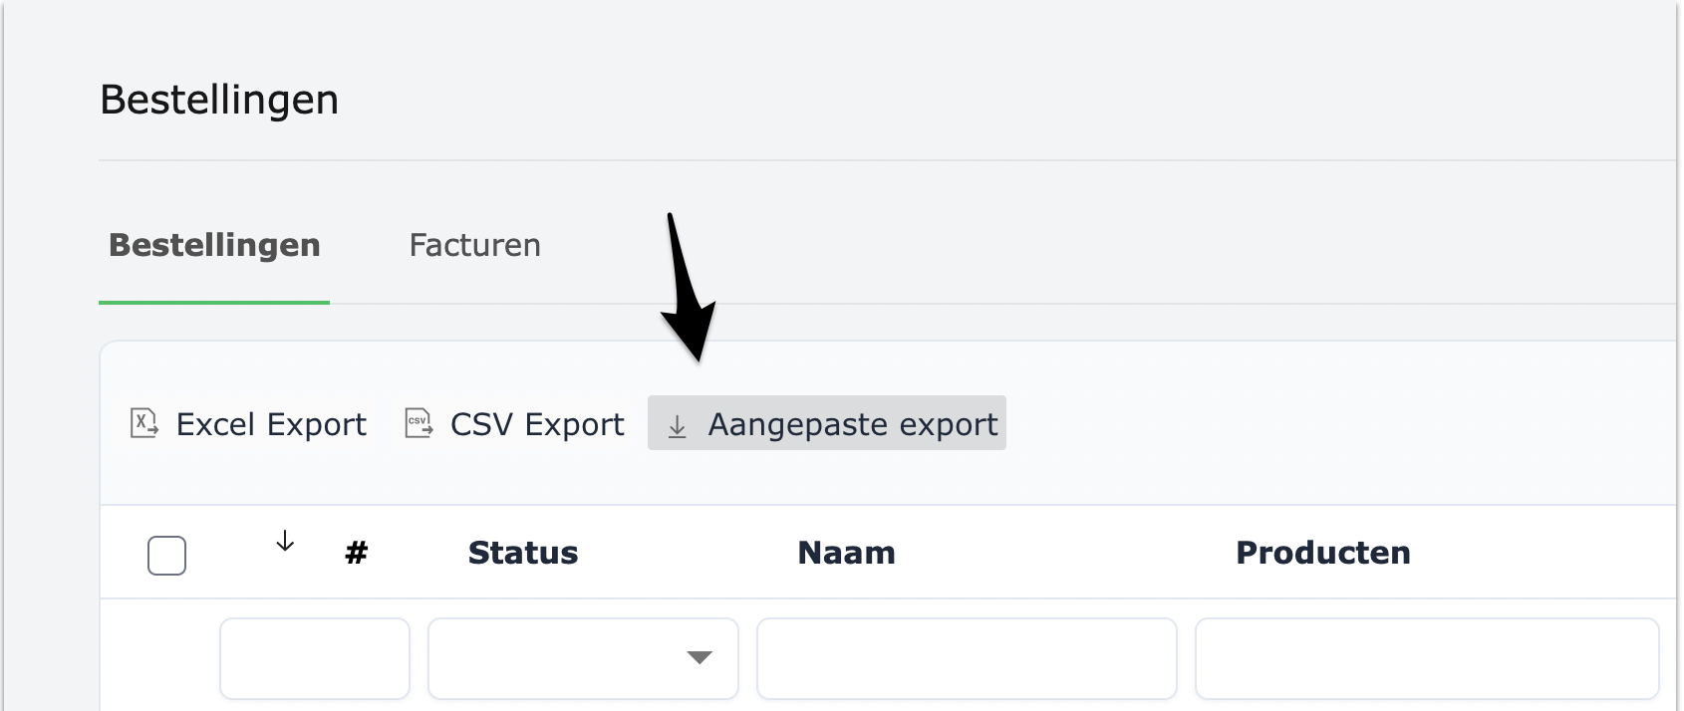Click the Excel spreadsheet export icon

(144, 423)
